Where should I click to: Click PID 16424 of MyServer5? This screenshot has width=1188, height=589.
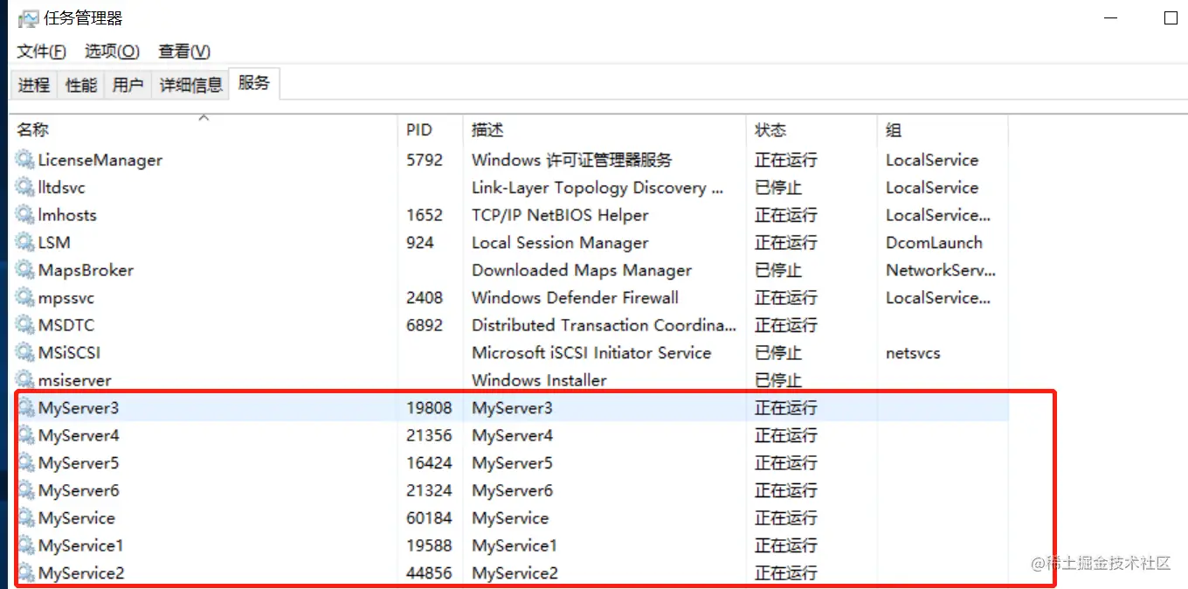click(429, 462)
